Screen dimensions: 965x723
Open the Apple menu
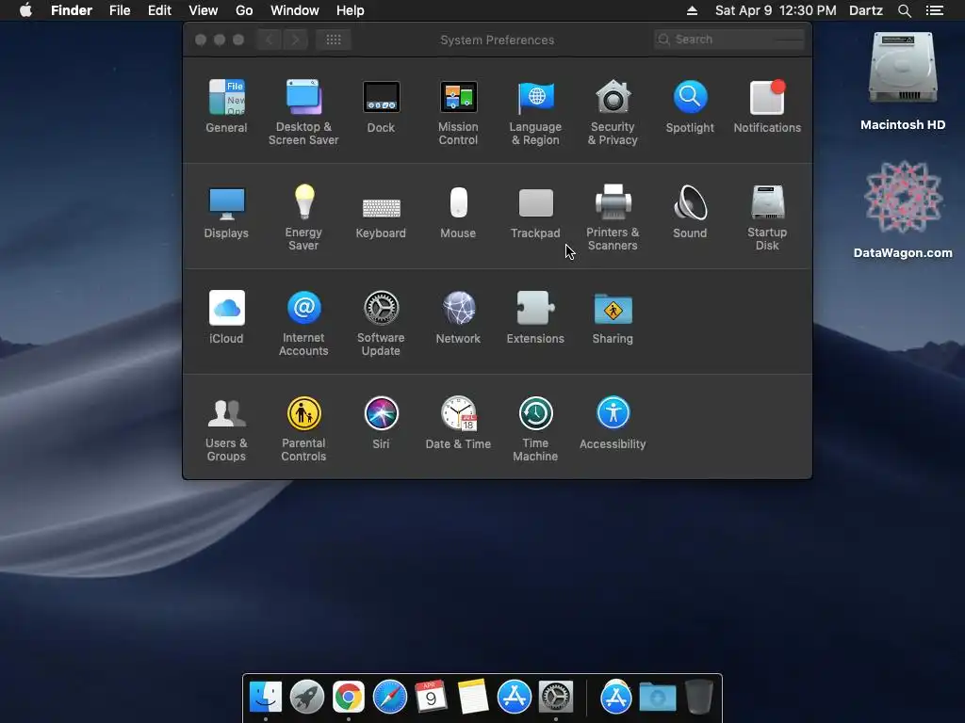25,10
